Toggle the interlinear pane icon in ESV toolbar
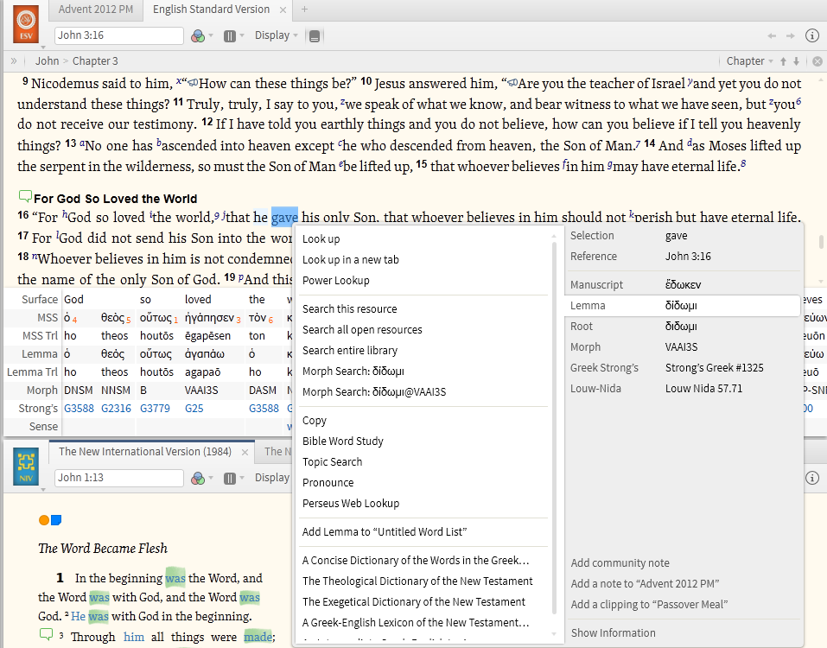The width and height of the screenshot is (827, 648). 315,35
